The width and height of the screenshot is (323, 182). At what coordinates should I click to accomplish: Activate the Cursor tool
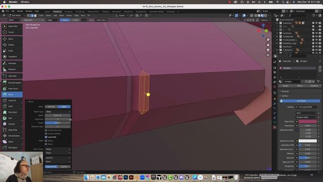(12, 32)
